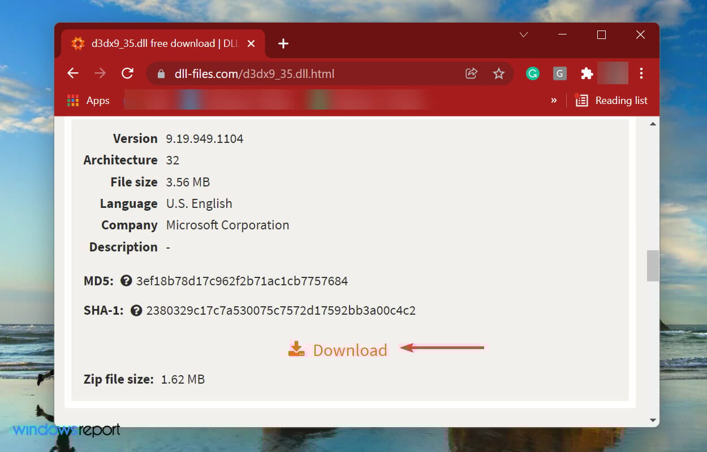707x452 pixels.
Task: Click the browser Back arrow
Action: pos(72,73)
